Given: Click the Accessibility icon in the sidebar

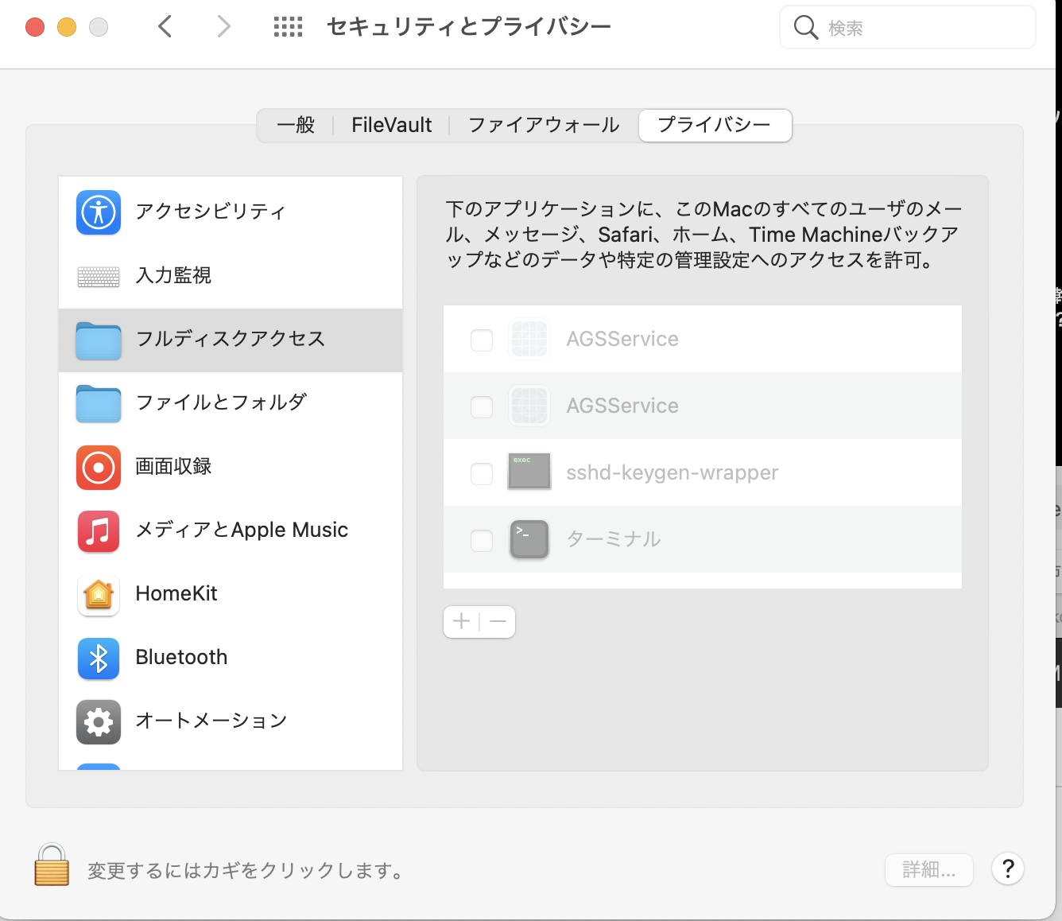Looking at the screenshot, I should coord(99,212).
